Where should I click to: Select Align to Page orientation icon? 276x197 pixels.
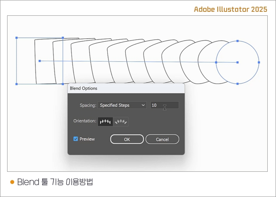105,121
